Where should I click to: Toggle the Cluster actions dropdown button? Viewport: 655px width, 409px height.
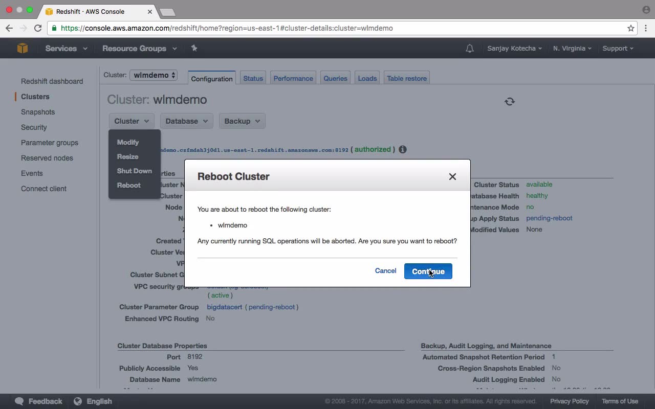(x=132, y=121)
